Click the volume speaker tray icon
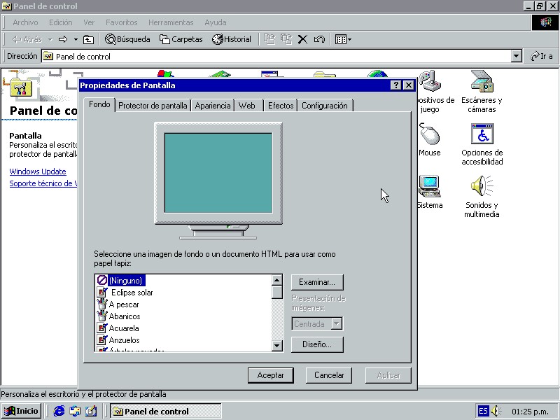This screenshot has height=420, width=560. pos(496,411)
